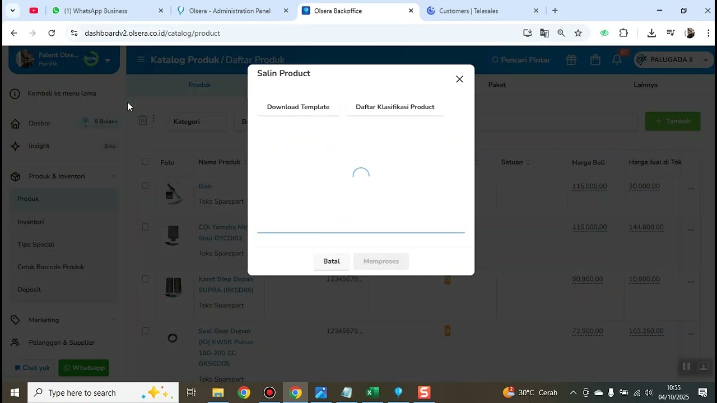Switch to the Produk tab
The height and width of the screenshot is (403, 717).
click(x=199, y=85)
